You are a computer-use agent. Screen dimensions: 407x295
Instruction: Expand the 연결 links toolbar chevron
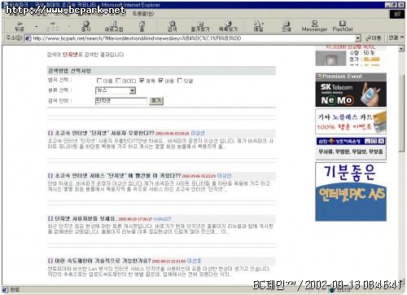402,37
